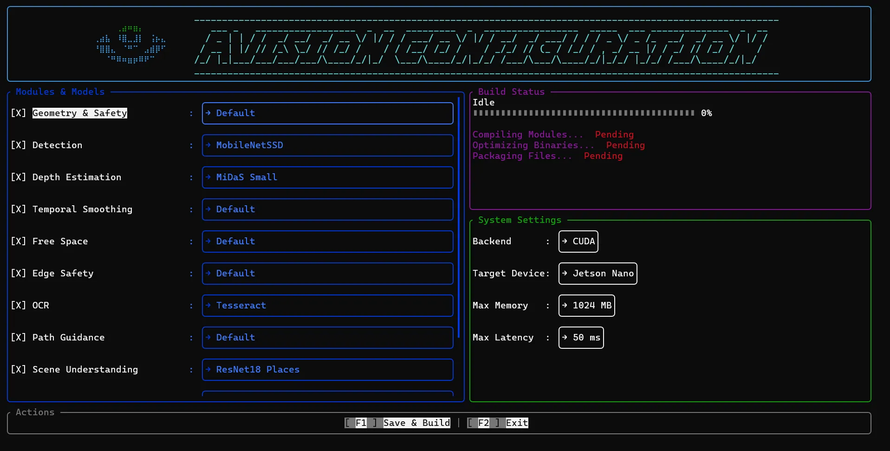Open the ResNet18 Places model dropdown
The height and width of the screenshot is (451, 890).
[328, 370]
